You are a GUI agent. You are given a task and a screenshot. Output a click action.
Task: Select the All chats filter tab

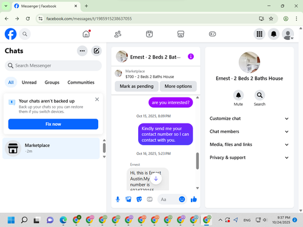(11, 82)
